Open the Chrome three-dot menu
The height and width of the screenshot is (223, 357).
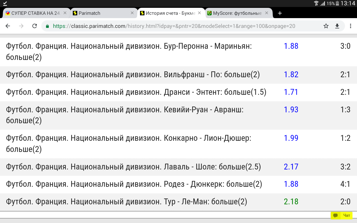point(350,26)
